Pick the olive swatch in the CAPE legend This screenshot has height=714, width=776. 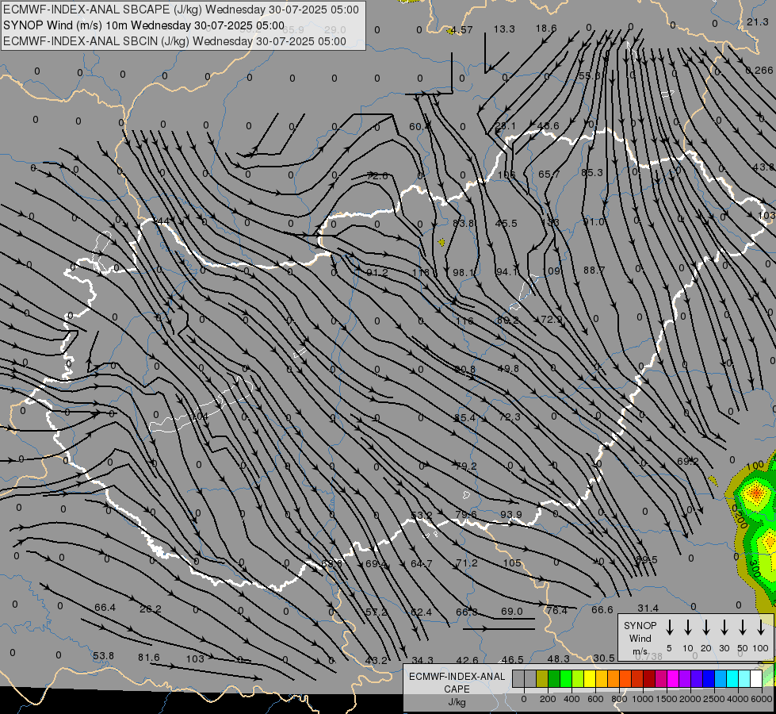click(542, 679)
